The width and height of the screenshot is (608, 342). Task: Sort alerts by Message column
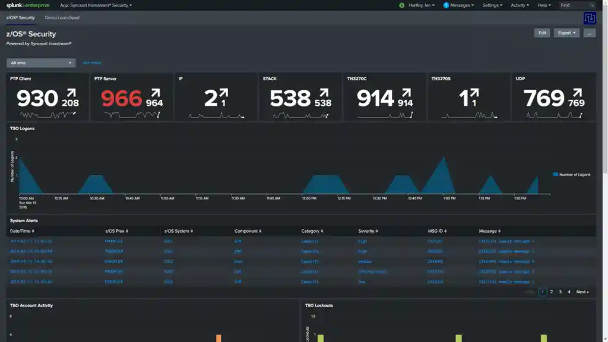click(x=489, y=231)
